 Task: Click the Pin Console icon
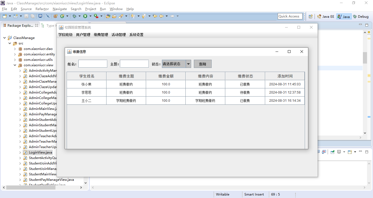tap(332, 152)
